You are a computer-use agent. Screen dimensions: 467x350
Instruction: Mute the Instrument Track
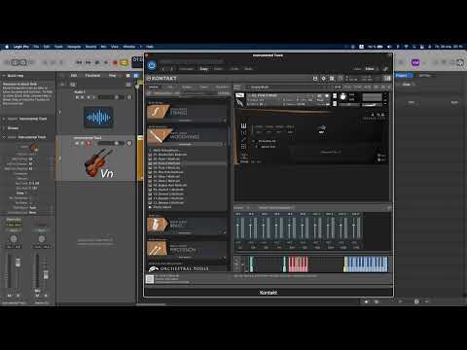point(77,143)
